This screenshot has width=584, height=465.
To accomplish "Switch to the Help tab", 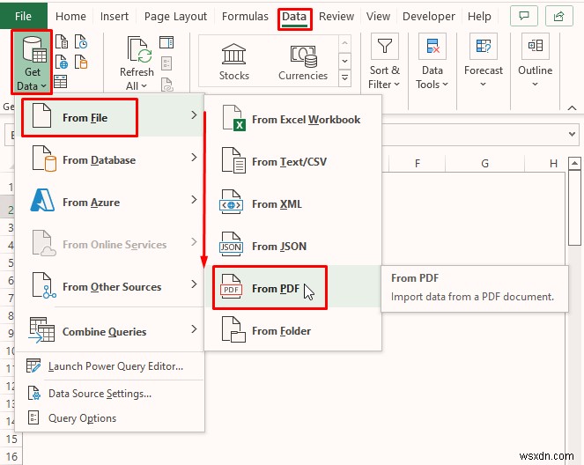I will pyautogui.click(x=479, y=17).
